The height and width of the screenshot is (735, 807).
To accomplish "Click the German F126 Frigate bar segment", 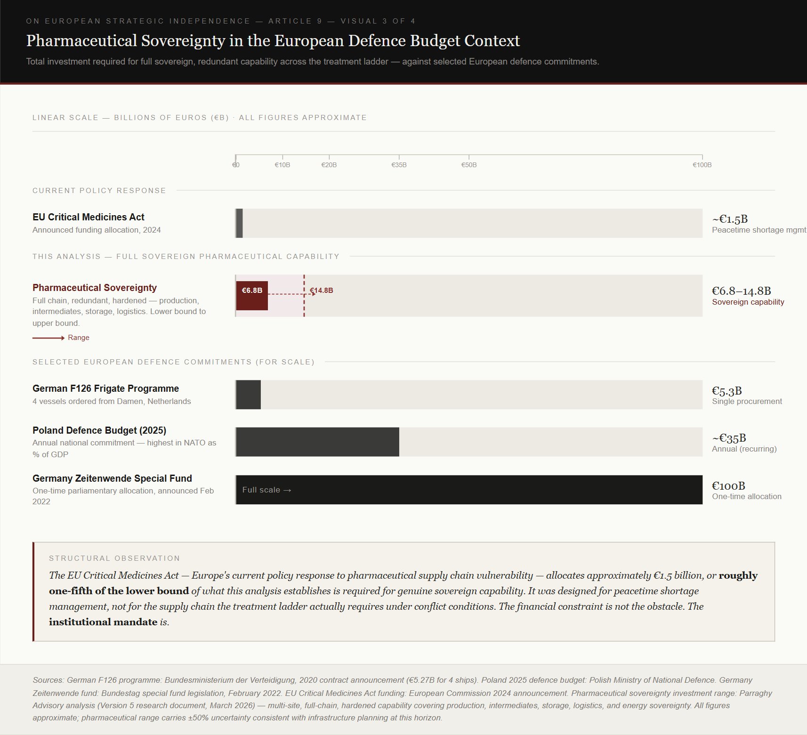I will 248,395.
